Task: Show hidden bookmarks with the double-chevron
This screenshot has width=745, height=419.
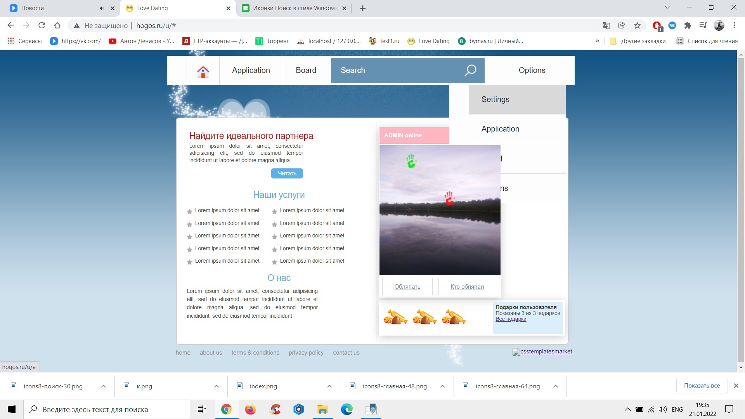Action: click(x=597, y=41)
